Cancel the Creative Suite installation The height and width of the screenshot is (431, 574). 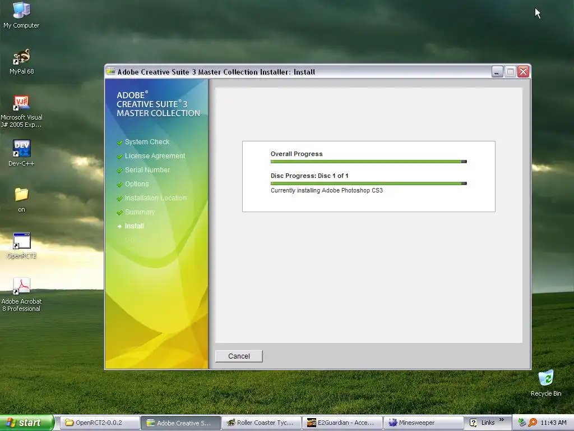click(239, 356)
